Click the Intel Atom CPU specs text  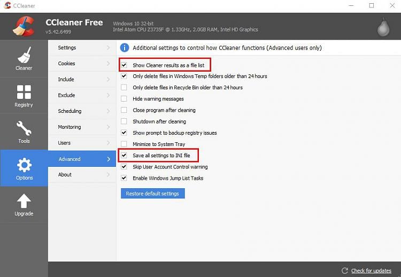point(186,29)
